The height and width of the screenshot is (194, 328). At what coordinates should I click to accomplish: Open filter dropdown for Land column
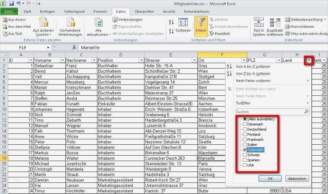click(x=309, y=60)
